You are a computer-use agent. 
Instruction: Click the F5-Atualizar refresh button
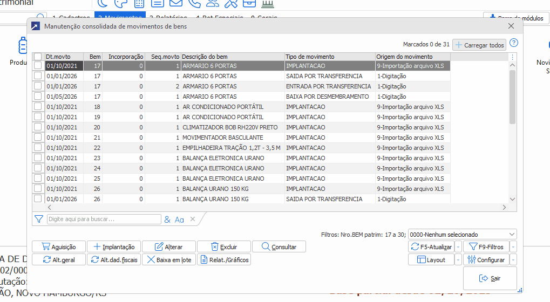coord(431,246)
